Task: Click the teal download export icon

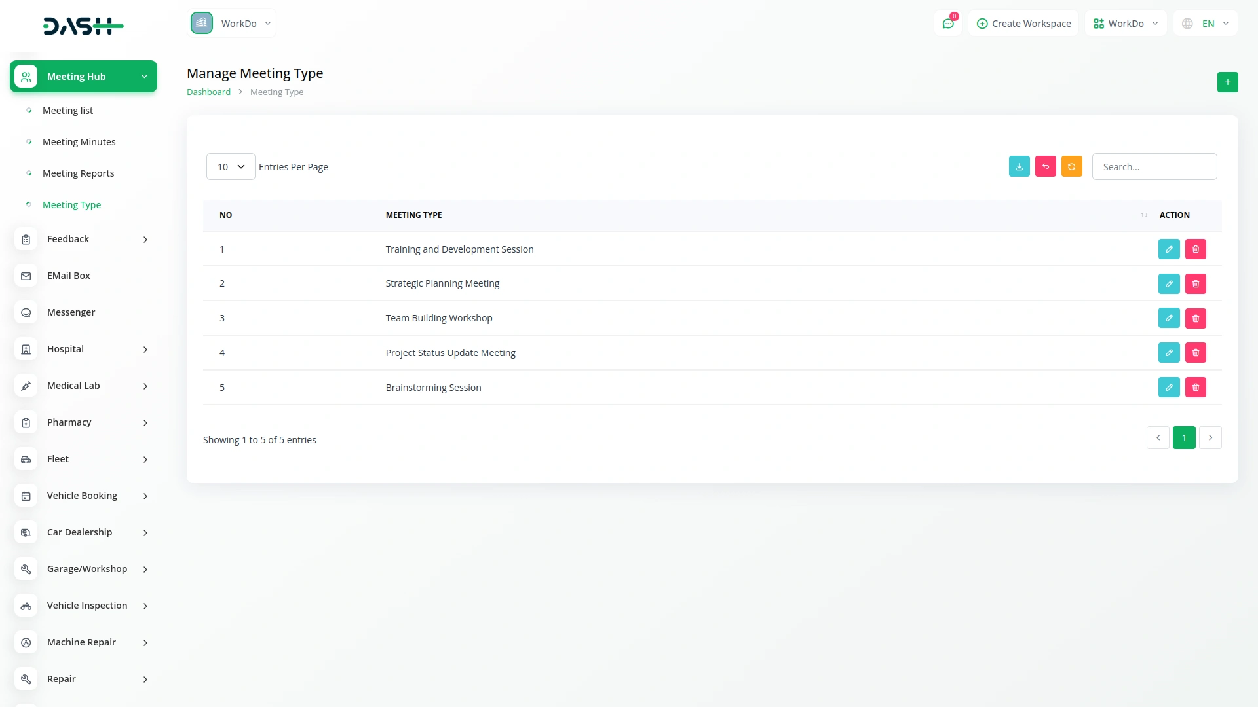Action: (x=1019, y=167)
